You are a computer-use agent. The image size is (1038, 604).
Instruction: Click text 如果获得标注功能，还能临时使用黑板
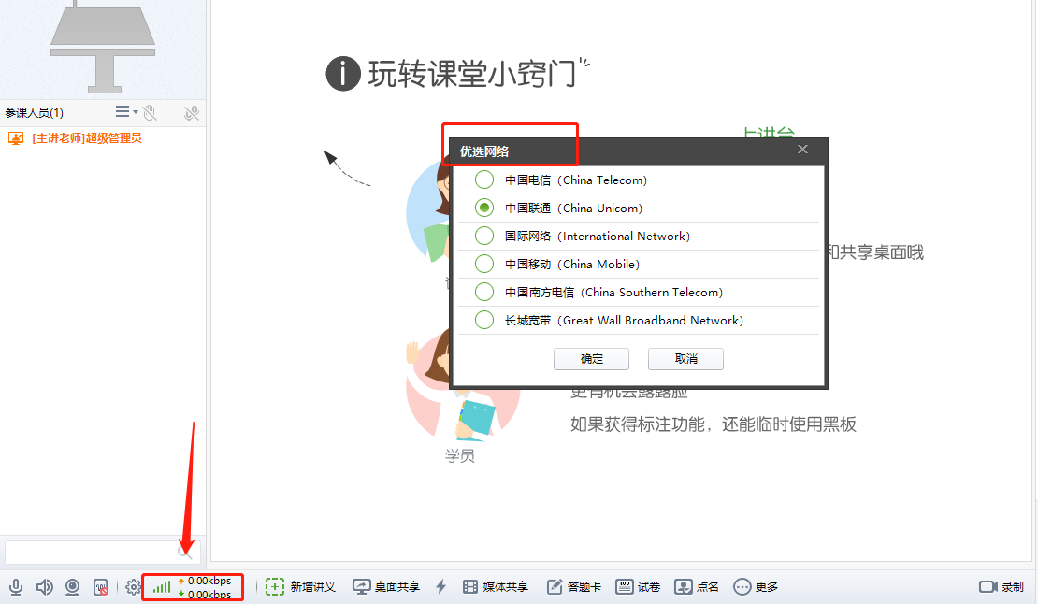coord(714,424)
